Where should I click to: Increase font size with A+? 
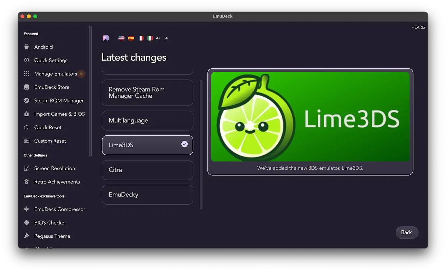[158, 38]
